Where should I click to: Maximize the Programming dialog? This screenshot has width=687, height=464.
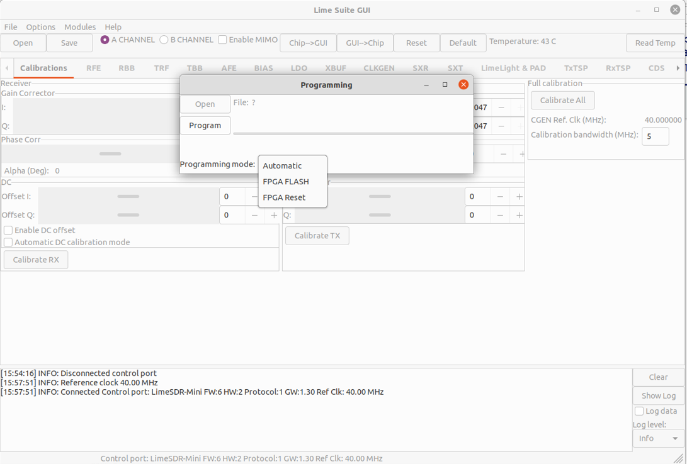point(445,85)
